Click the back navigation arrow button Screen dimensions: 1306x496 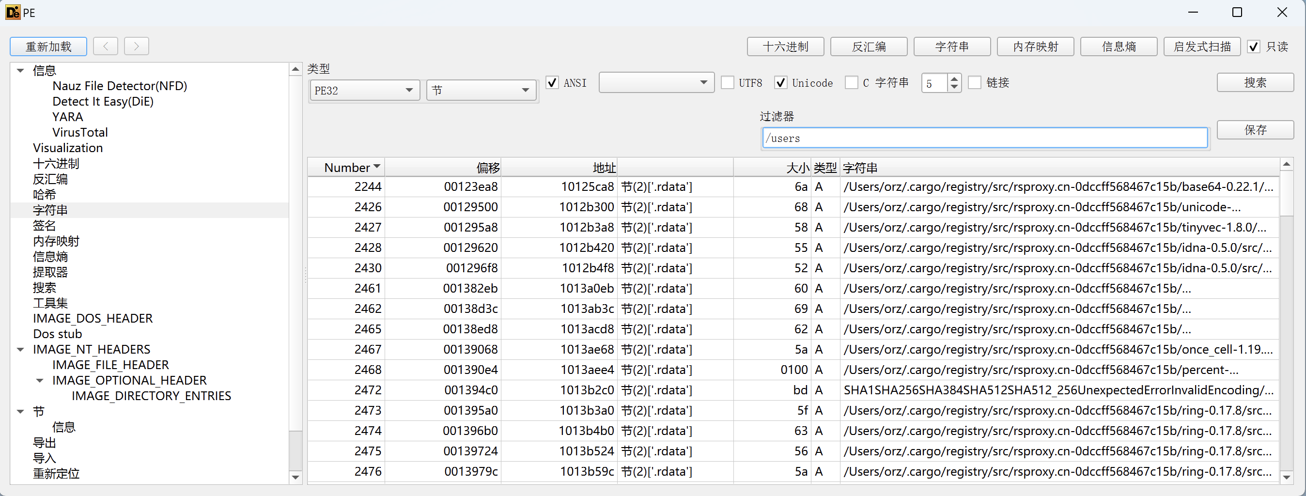[106, 46]
